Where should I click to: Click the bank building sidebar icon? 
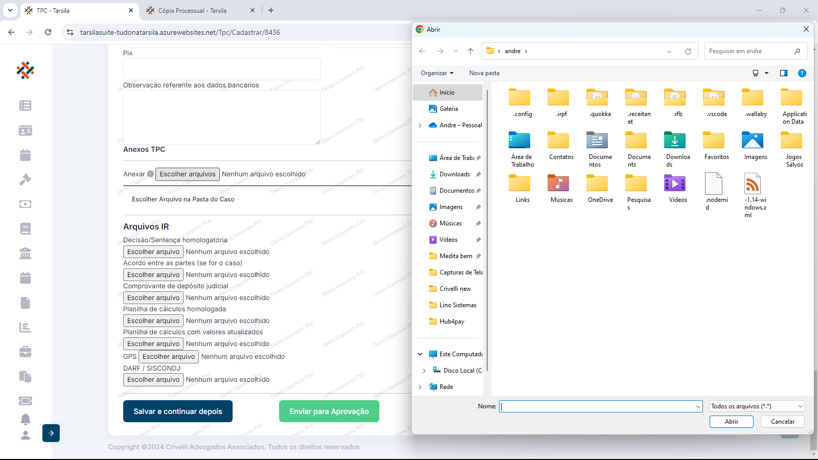click(25, 253)
